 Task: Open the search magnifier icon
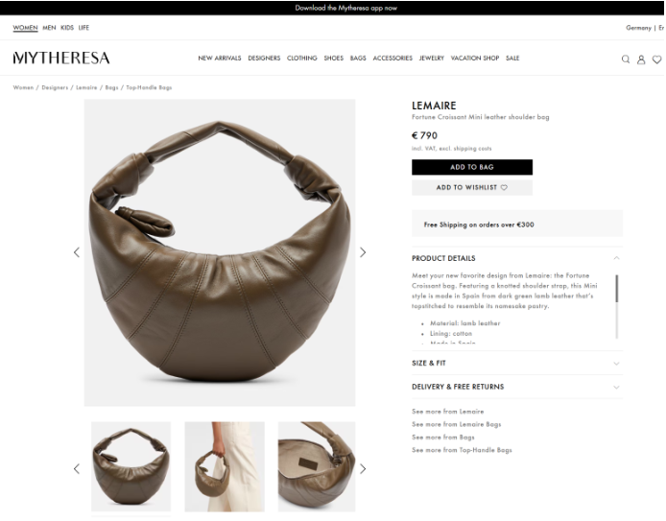point(626,59)
